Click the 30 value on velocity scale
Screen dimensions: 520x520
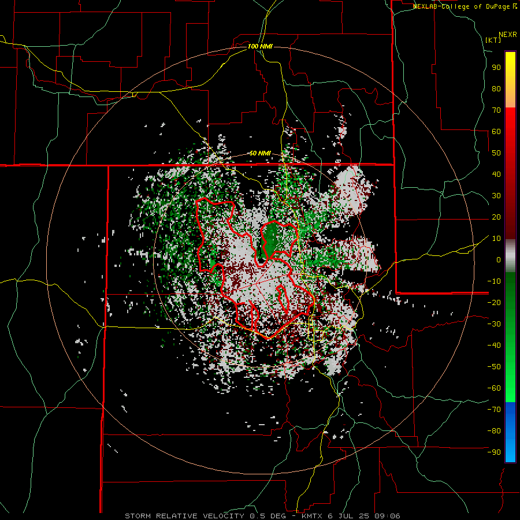[x=496, y=196]
